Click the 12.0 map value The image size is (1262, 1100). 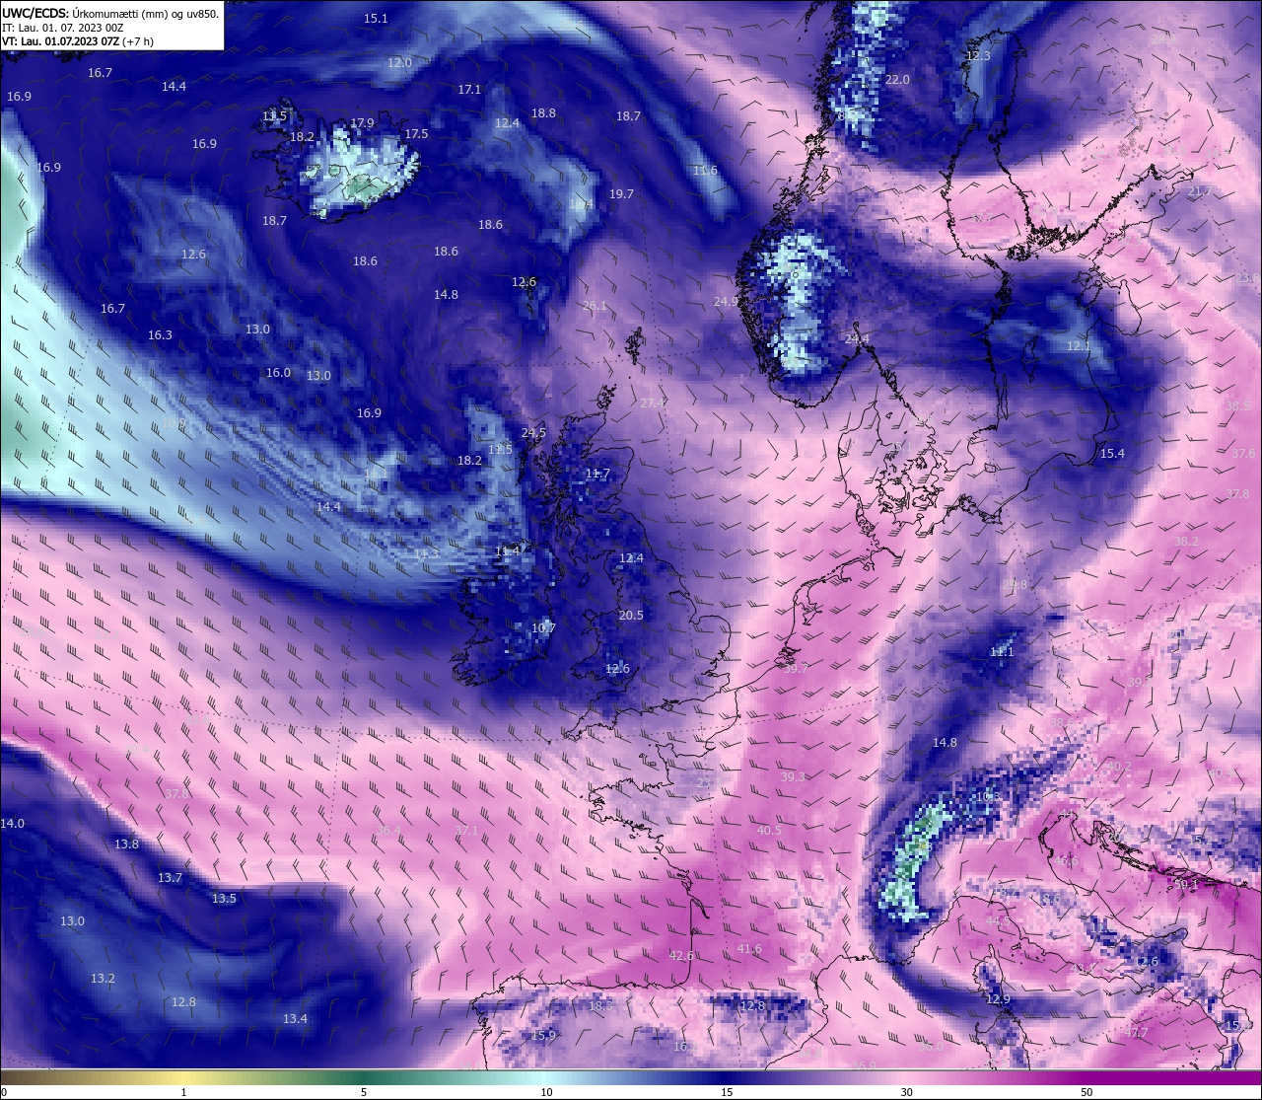[399, 62]
